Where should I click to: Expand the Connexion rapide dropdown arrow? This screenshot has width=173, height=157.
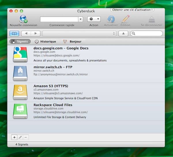(x=80, y=19)
